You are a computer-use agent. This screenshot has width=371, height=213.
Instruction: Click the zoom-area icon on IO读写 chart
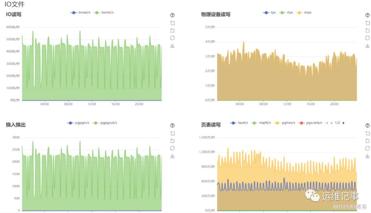(x=173, y=23)
